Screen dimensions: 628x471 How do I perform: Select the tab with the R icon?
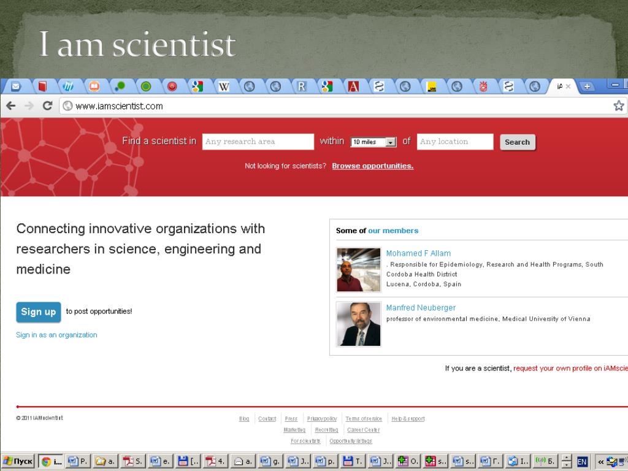(x=301, y=86)
